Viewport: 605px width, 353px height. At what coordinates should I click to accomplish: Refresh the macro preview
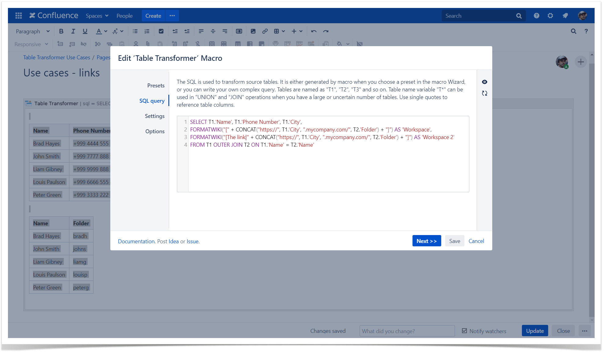tap(485, 93)
